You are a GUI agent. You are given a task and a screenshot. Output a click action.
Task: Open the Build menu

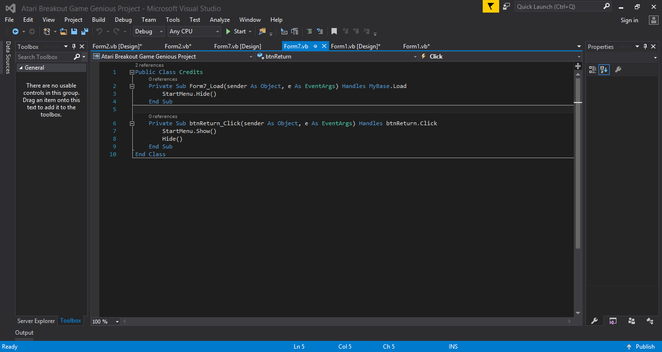pyautogui.click(x=98, y=20)
